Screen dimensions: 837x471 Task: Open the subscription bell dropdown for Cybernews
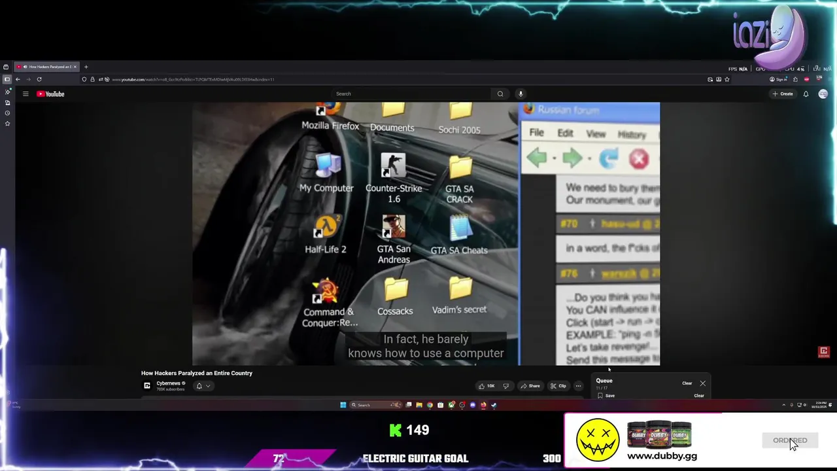203,386
